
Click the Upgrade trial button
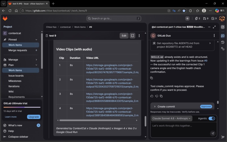34,117
